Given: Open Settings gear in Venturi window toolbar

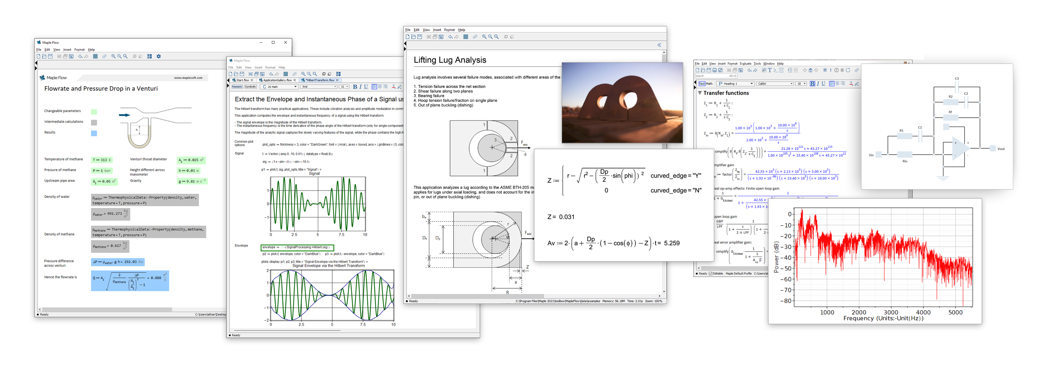Looking at the screenshot, I should tap(159, 56).
